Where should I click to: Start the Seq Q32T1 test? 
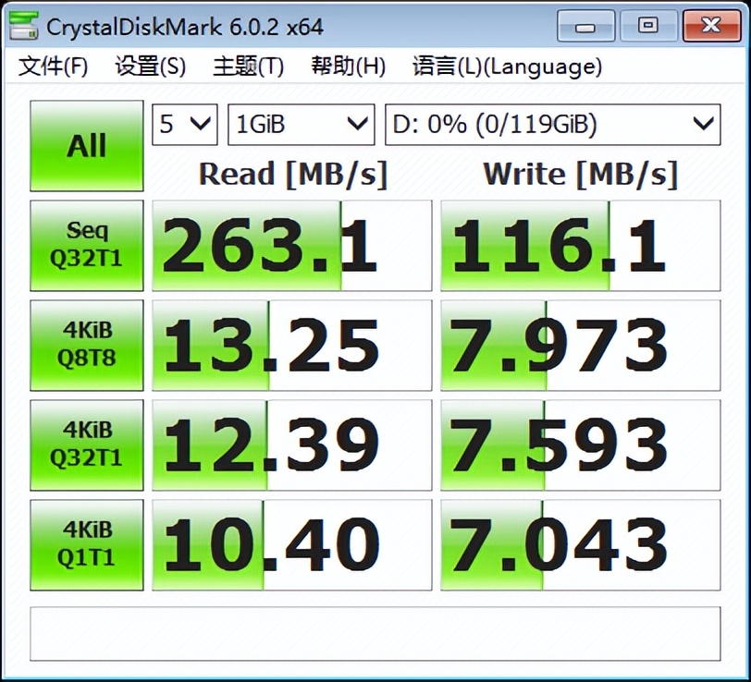point(87,246)
